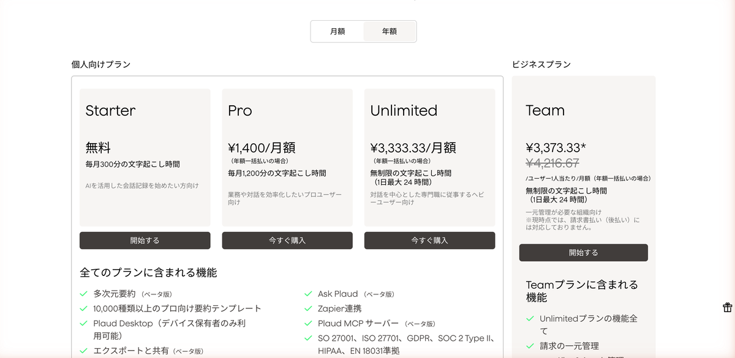Buy the Unlimited plan with 今すぐ購入
The height and width of the screenshot is (358, 735).
tap(429, 241)
